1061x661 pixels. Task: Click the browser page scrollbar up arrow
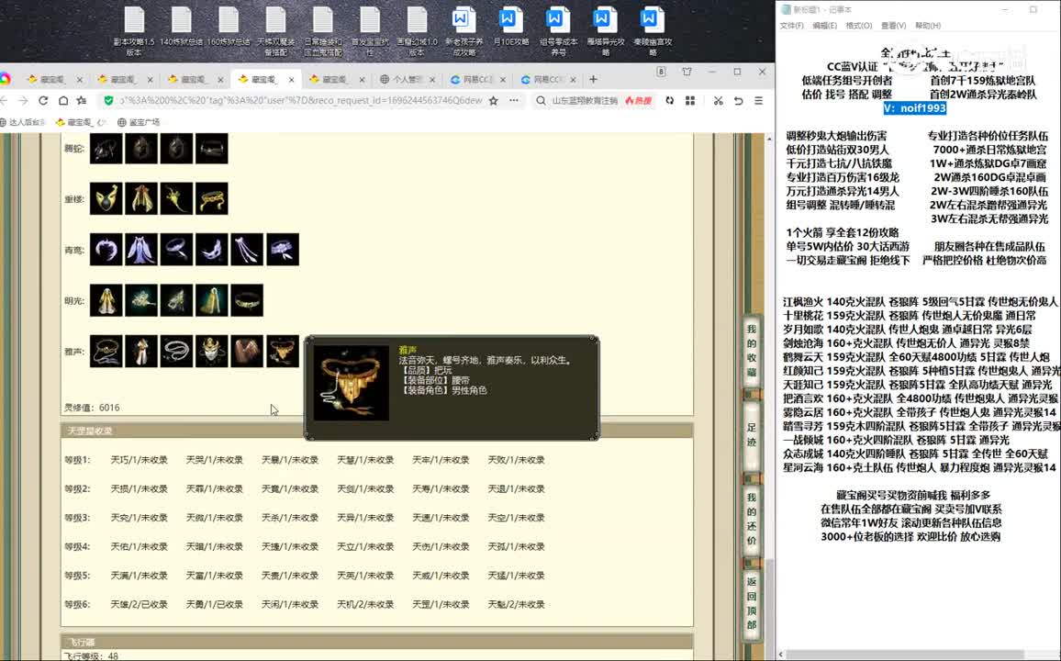click(769, 139)
